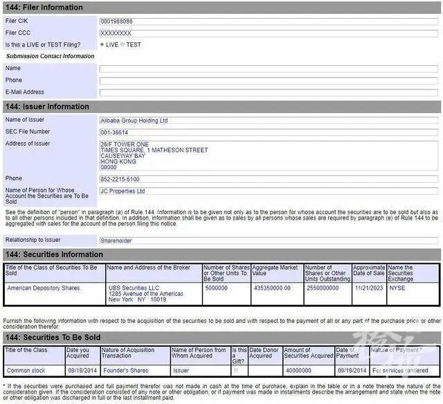
Task: Click the 'Name of Person for Whose Account' label
Action: (47, 196)
